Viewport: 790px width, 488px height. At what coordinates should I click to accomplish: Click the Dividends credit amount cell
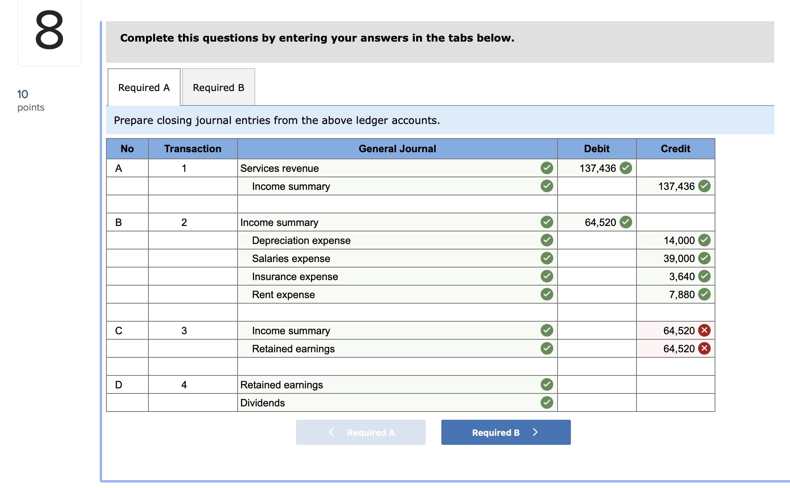(675, 402)
